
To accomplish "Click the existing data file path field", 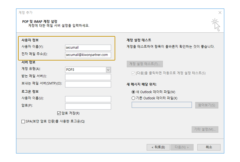I will tap(161, 105).
